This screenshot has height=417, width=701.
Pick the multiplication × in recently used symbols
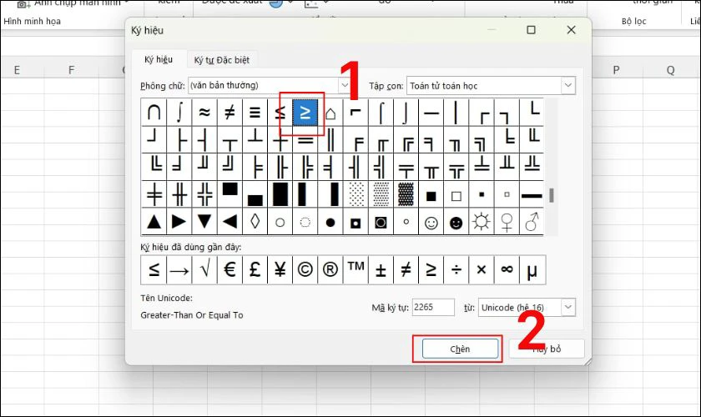pos(481,270)
